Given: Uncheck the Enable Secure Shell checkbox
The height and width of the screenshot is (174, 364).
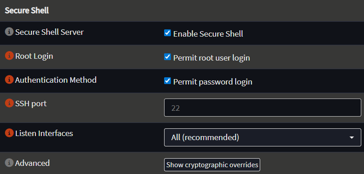Looking at the screenshot, I should [x=167, y=33].
